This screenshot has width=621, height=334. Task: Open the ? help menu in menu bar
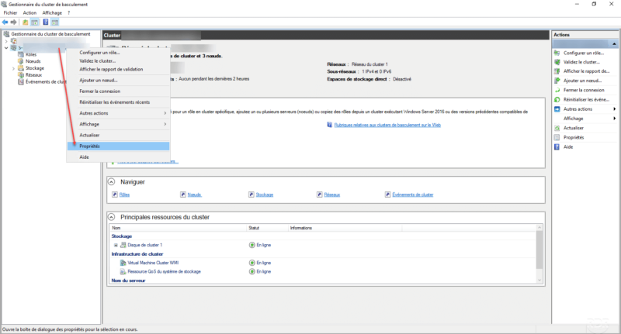pyautogui.click(x=68, y=13)
